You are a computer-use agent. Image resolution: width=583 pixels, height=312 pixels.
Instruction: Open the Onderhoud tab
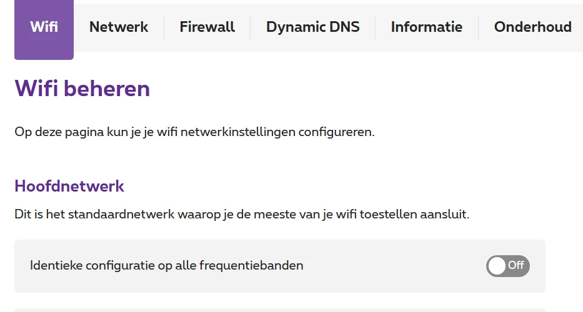532,27
